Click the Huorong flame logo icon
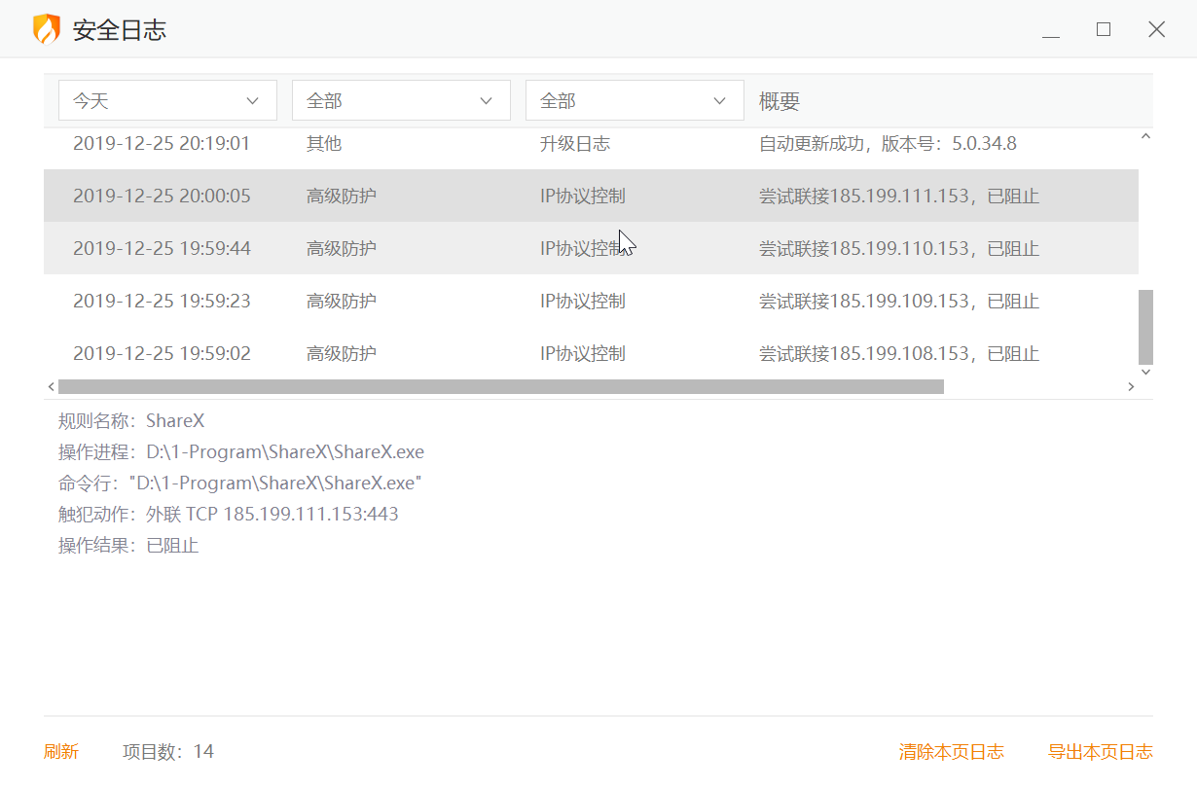Image resolution: width=1197 pixels, height=788 pixels. click(46, 29)
